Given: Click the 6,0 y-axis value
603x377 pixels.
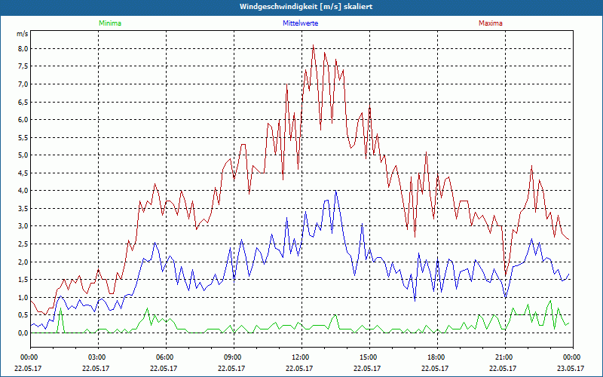Looking at the screenshot, I should click(23, 120).
